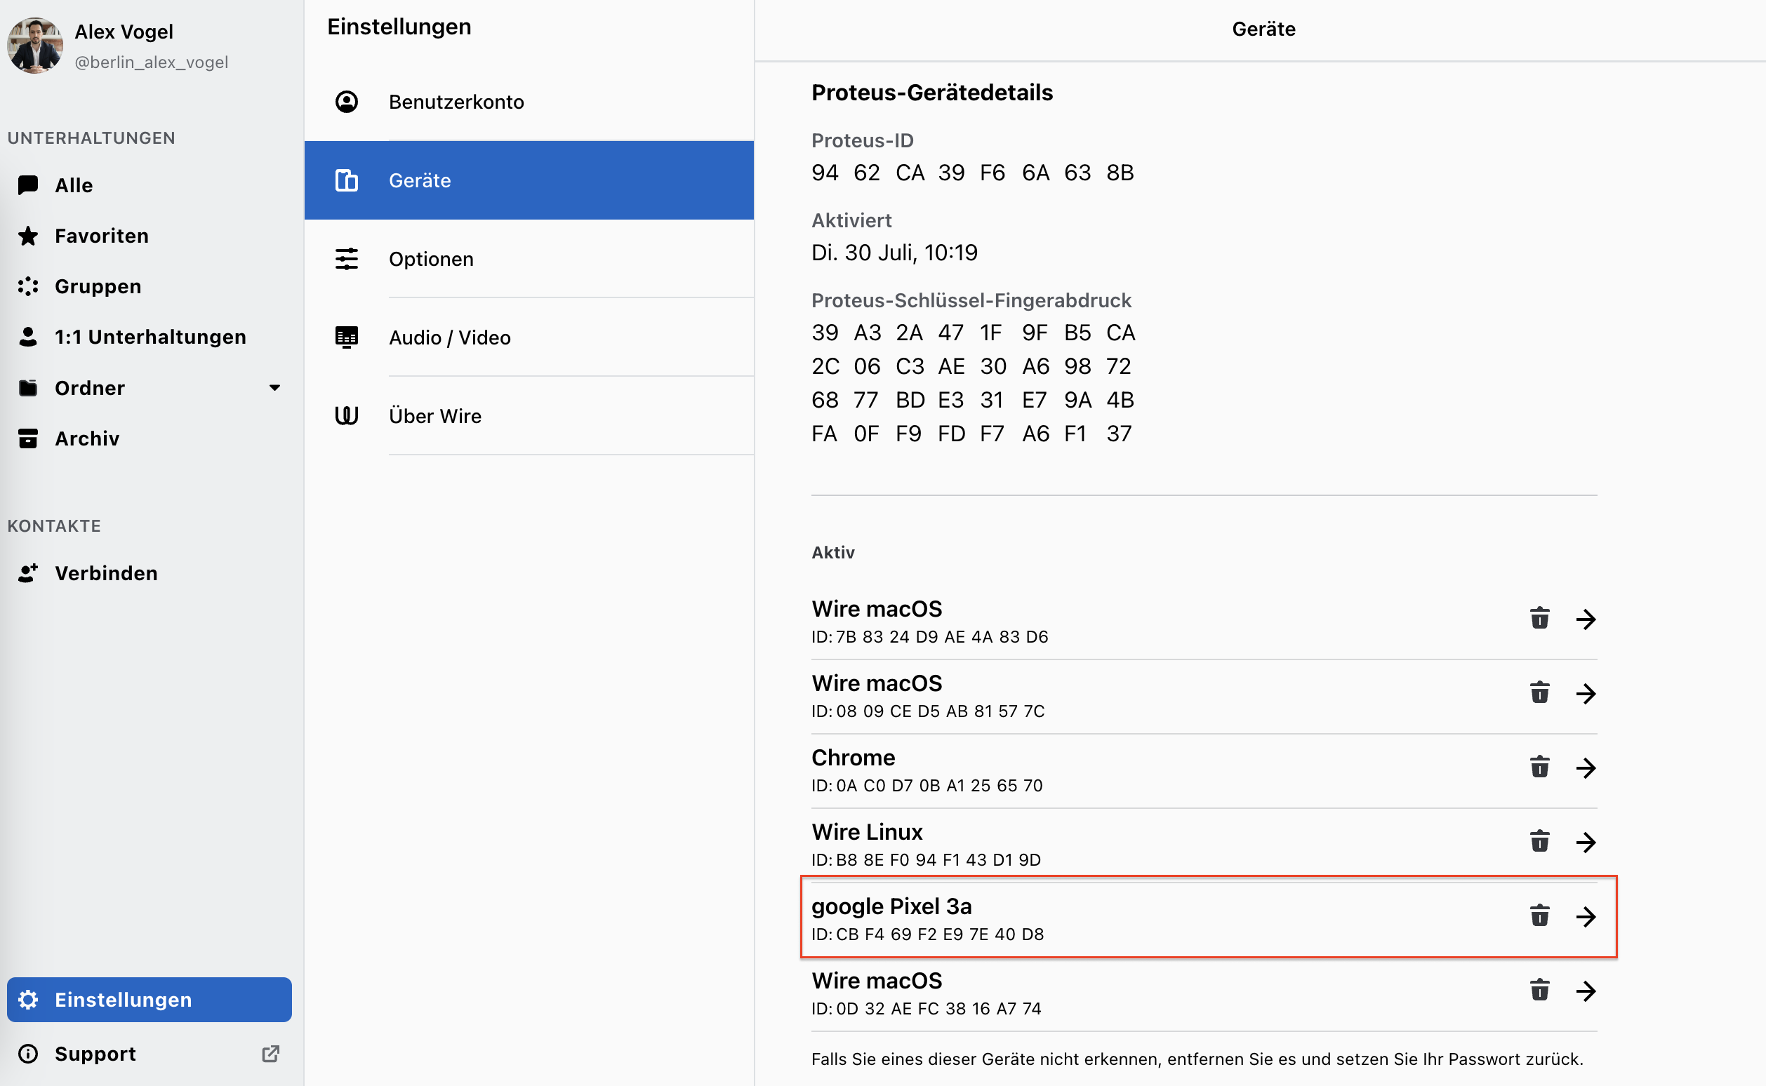Delete Wire macOS device ID 7B 83
Screen dimensions: 1766x1086
tap(1539, 619)
